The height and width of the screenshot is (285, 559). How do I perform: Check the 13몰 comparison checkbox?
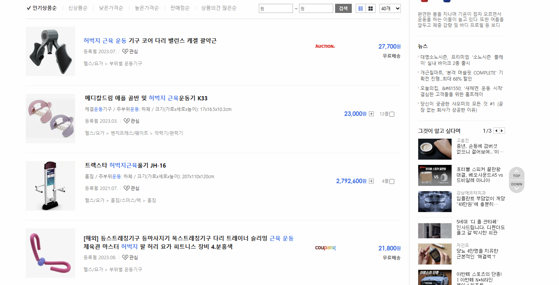(392, 114)
